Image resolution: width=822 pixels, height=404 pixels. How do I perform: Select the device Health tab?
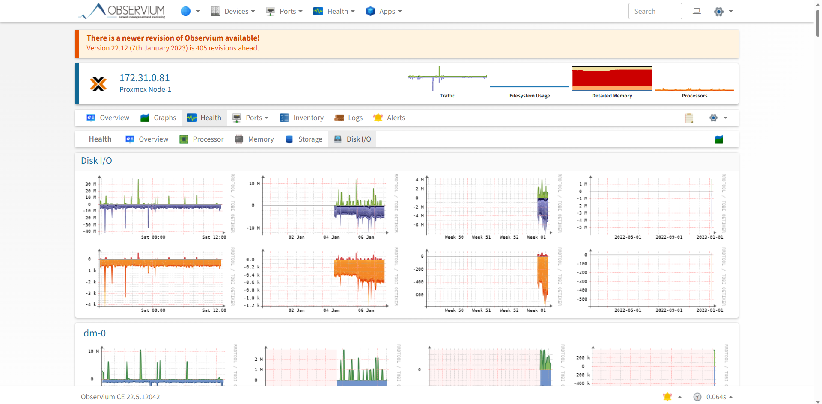click(204, 118)
